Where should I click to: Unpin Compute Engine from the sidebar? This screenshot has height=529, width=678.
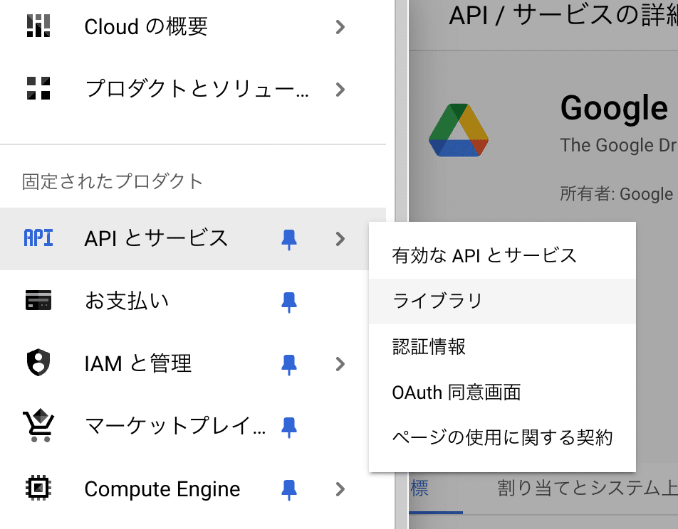click(288, 488)
